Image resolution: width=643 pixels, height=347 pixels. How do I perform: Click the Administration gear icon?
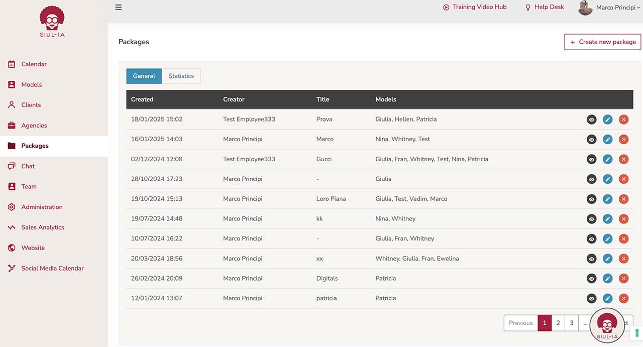[12, 207]
